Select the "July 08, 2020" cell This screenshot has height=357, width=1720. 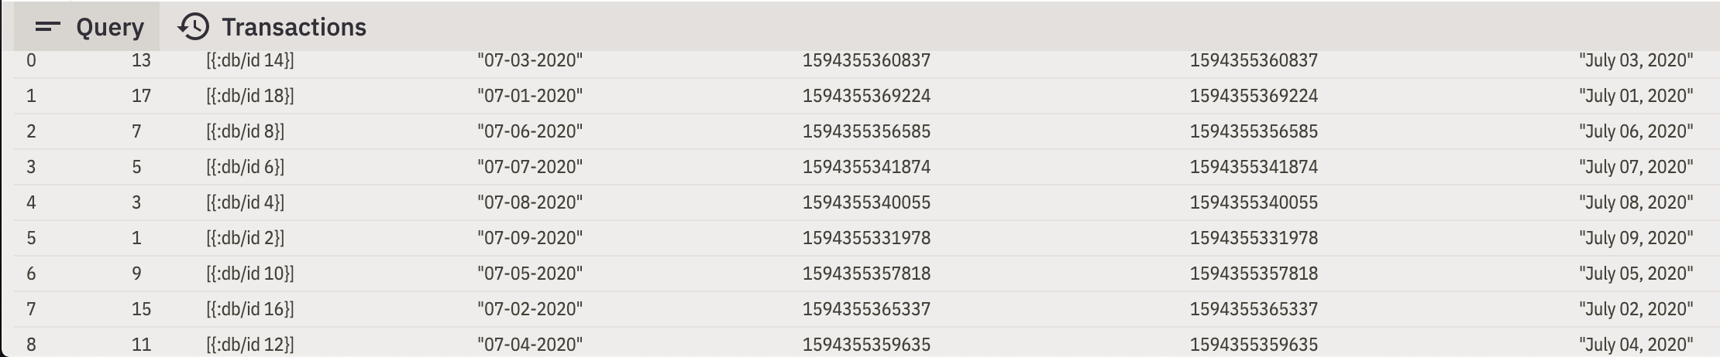pyautogui.click(x=1636, y=202)
